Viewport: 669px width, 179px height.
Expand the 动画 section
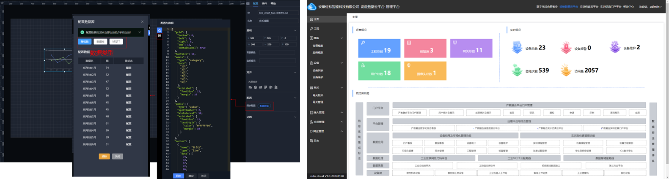[295, 117]
